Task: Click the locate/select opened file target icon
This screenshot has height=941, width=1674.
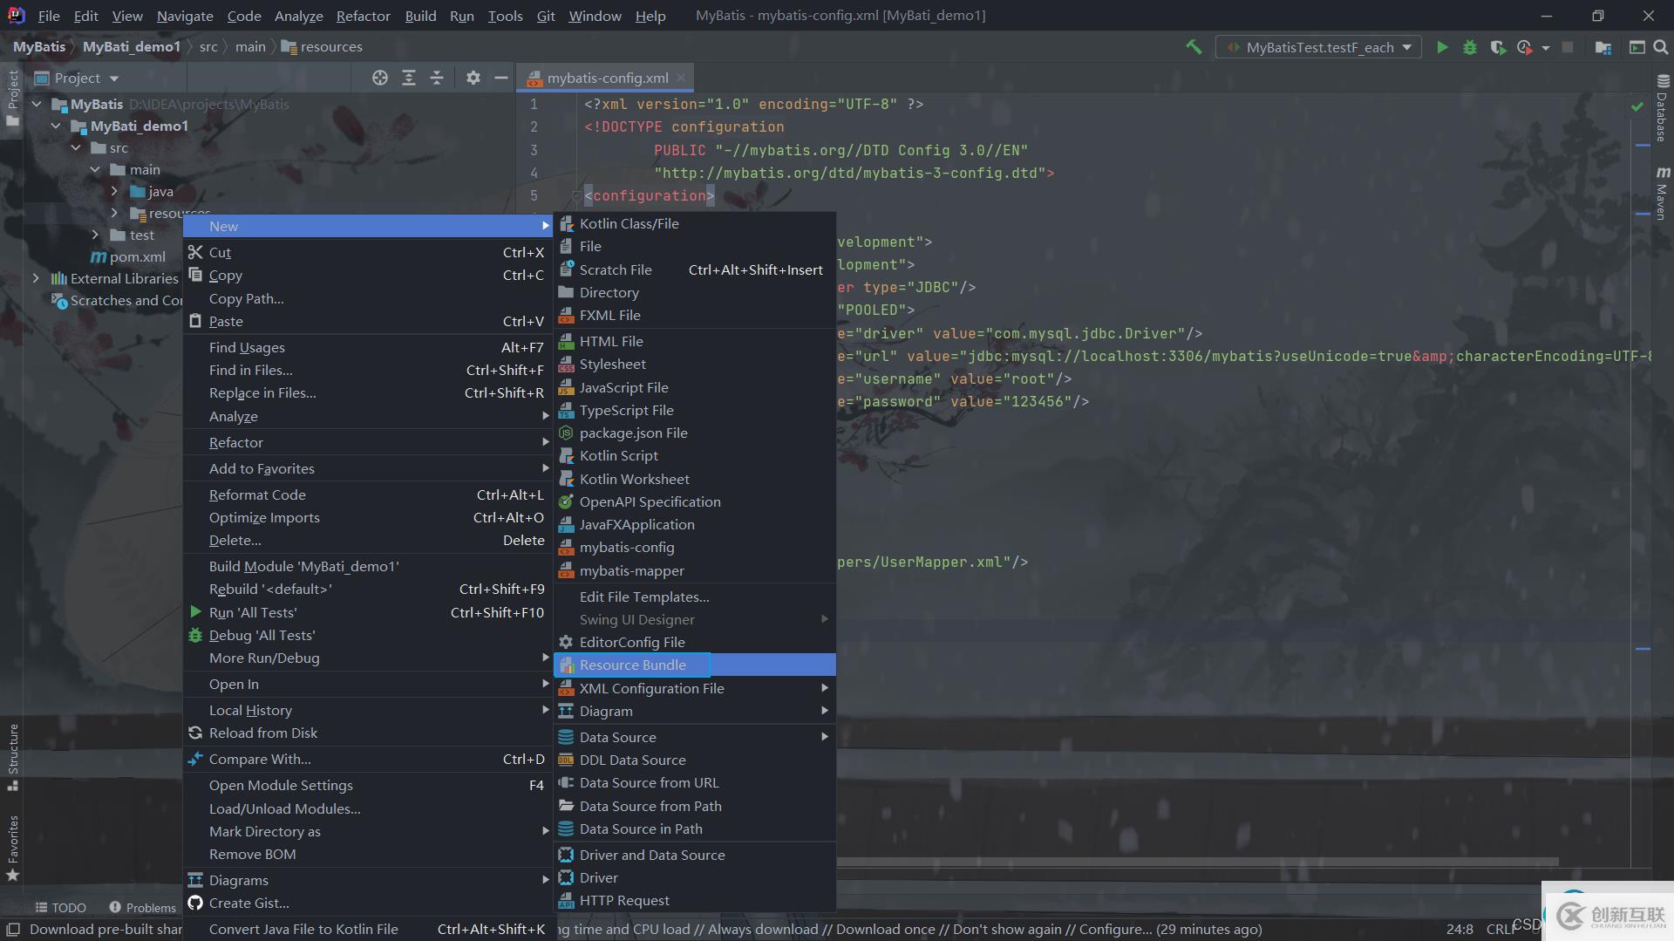Action: click(x=380, y=78)
